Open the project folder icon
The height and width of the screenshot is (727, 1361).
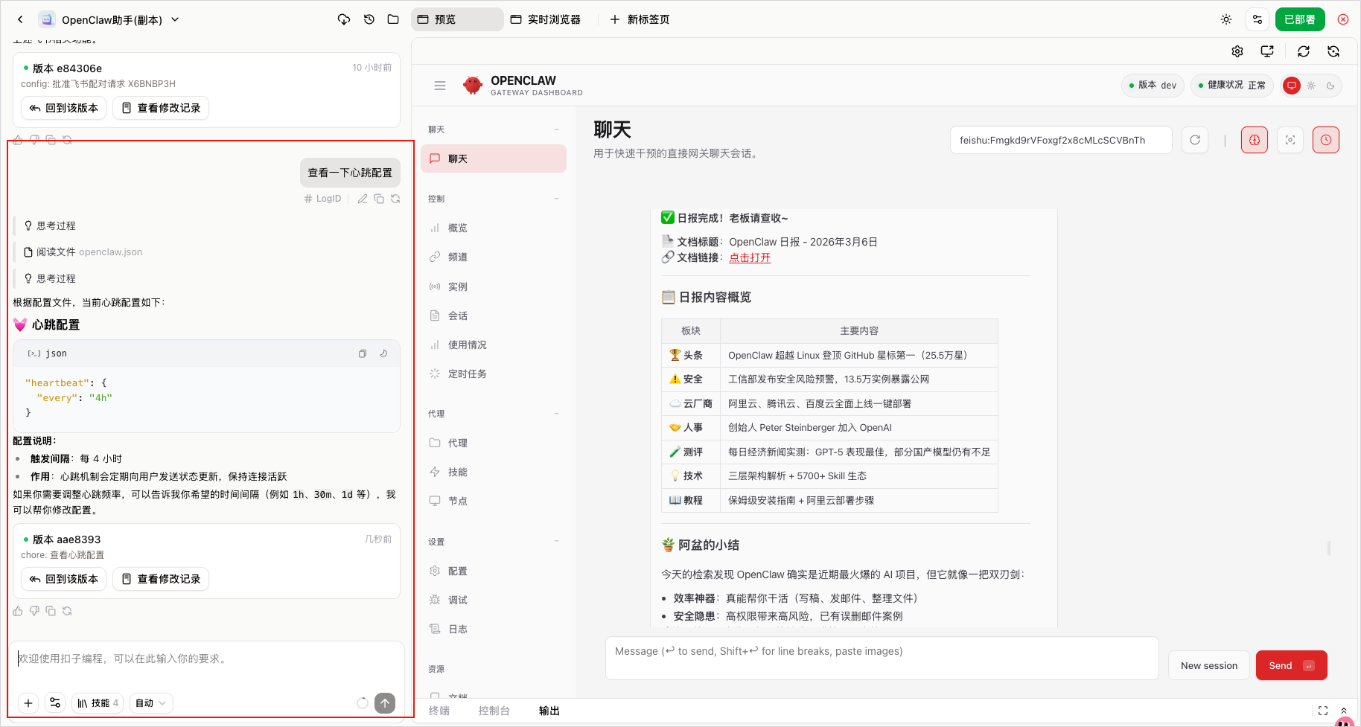pyautogui.click(x=393, y=19)
